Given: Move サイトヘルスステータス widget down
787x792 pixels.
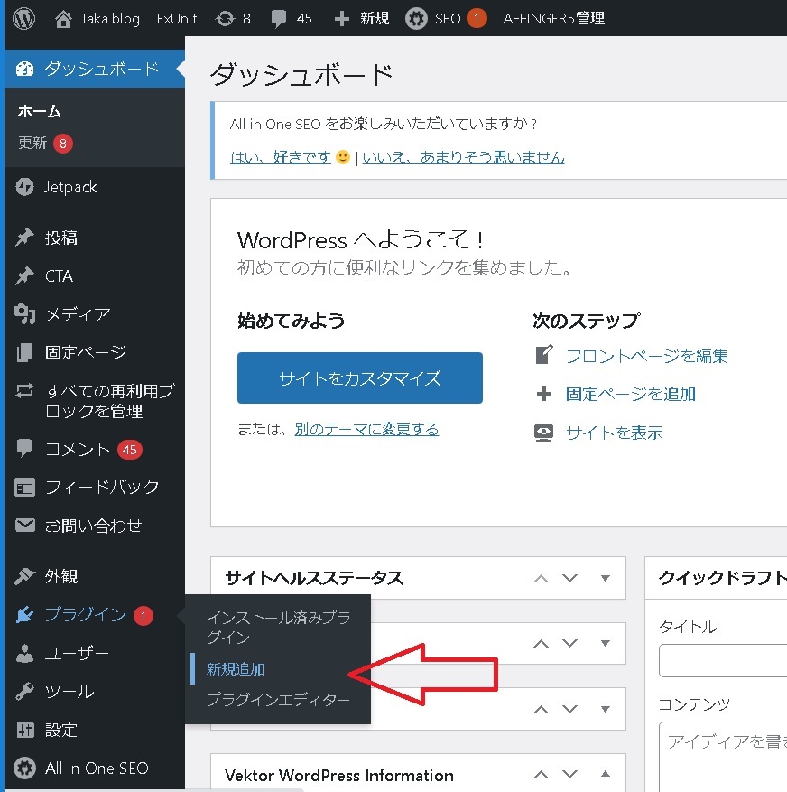Looking at the screenshot, I should point(569,578).
